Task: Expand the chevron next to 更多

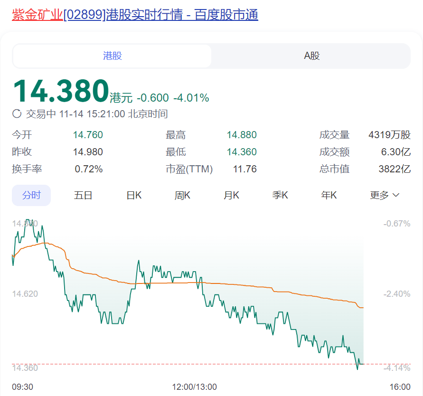Action: pyautogui.click(x=396, y=195)
